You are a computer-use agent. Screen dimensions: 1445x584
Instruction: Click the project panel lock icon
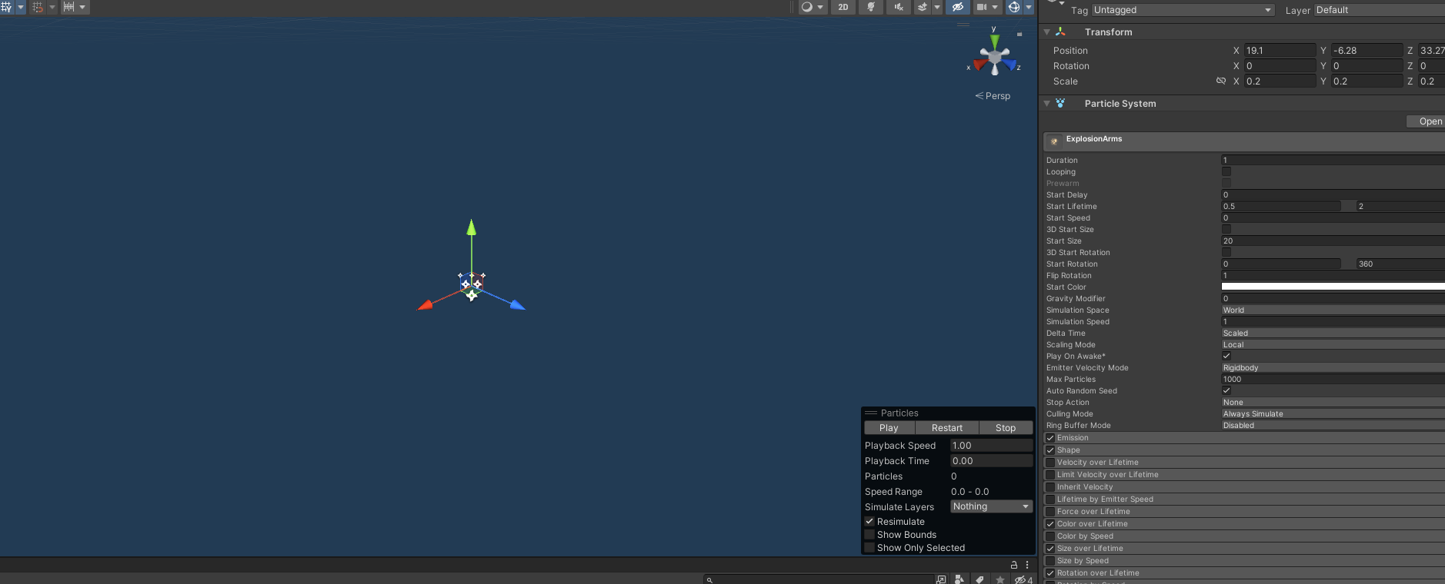point(1014,565)
